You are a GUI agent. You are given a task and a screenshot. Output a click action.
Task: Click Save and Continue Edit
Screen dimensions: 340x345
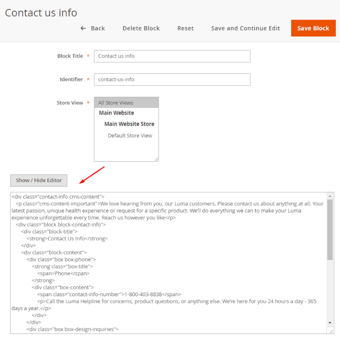pyautogui.click(x=245, y=28)
